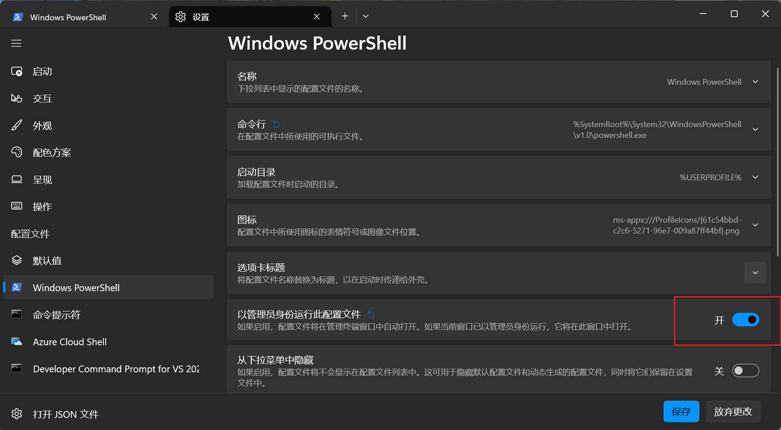Click the 呈现 laptop icon

(17, 179)
